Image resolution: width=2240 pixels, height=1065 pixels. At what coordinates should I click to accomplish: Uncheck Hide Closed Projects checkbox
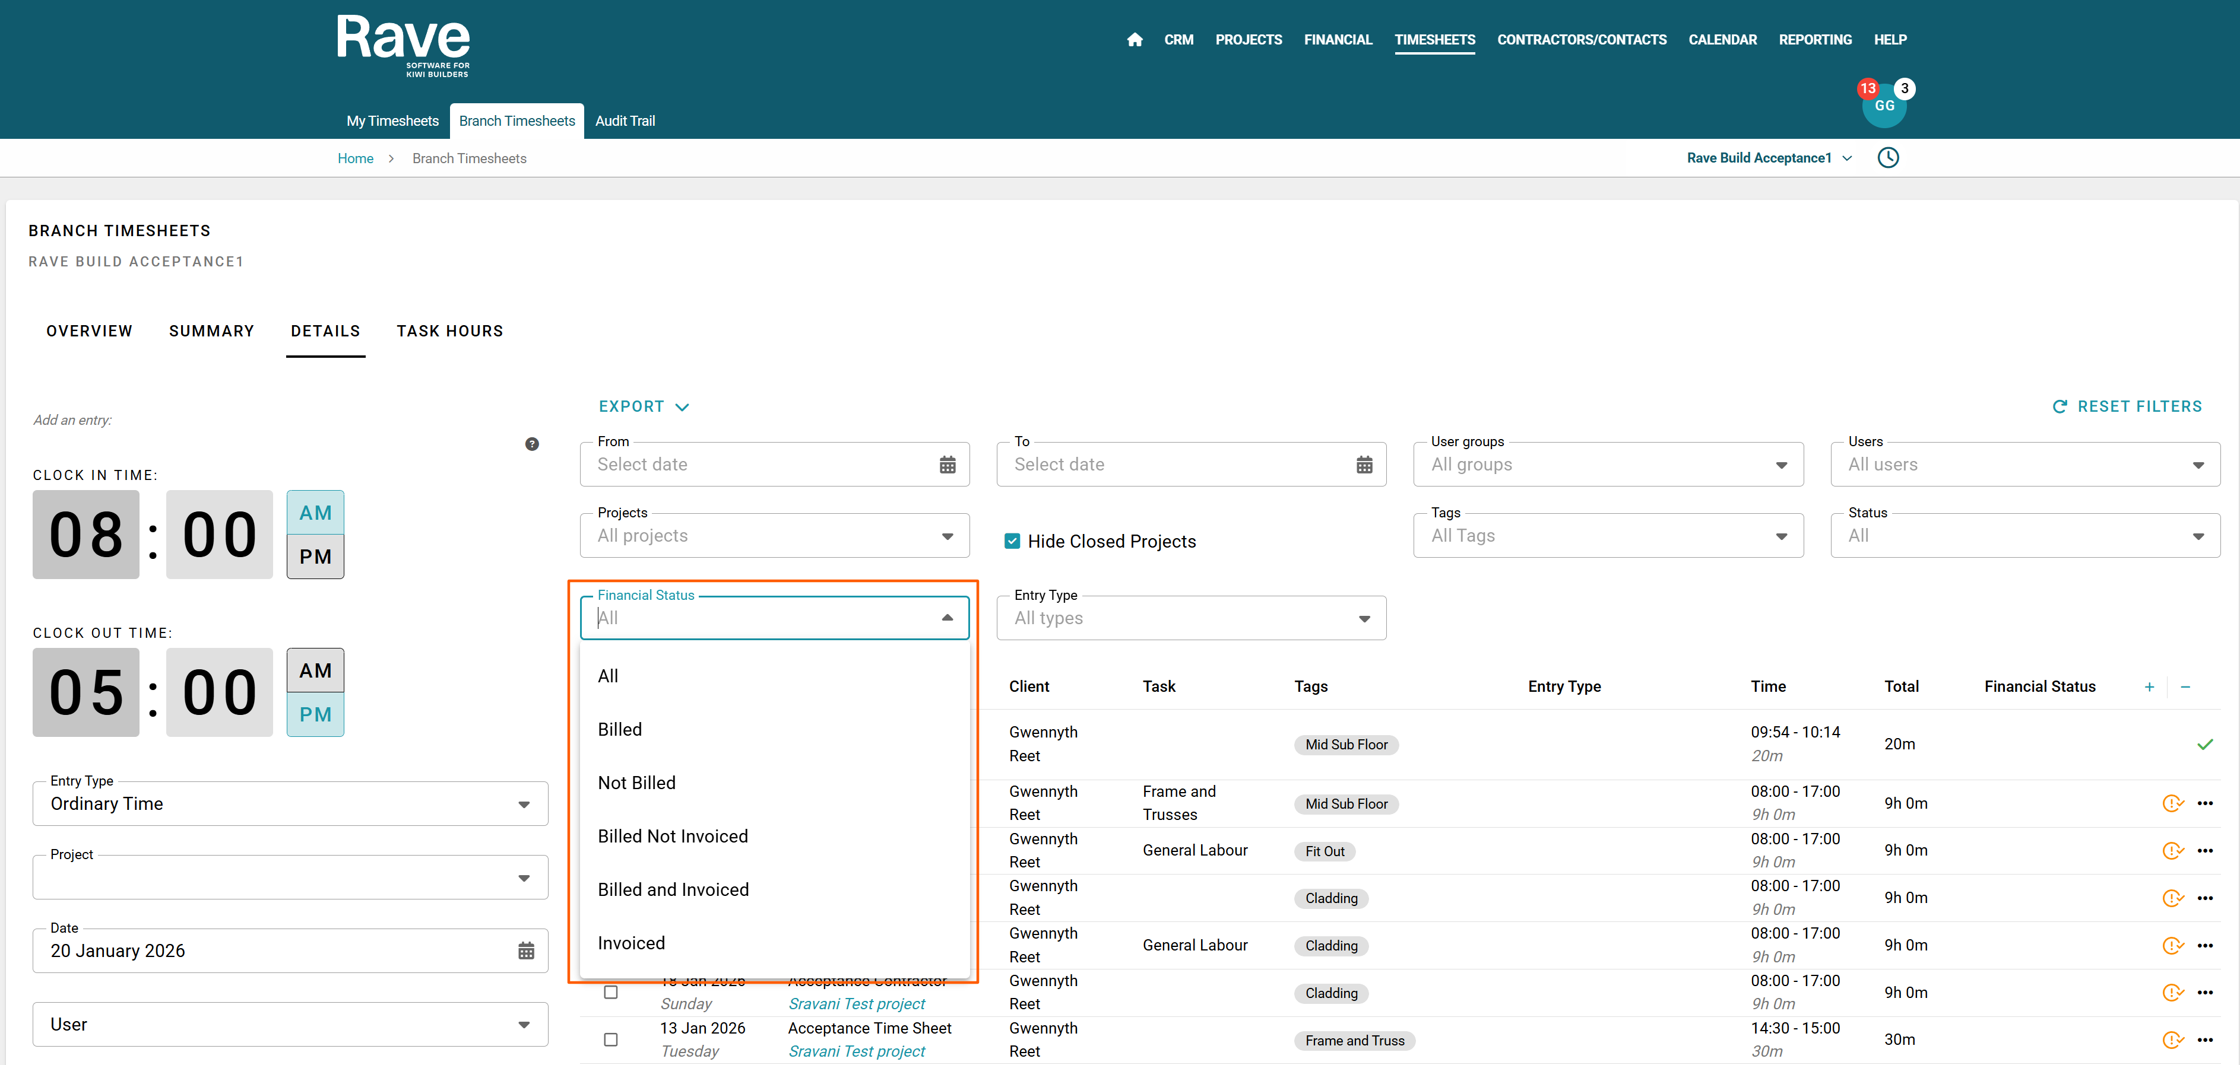(x=1012, y=541)
